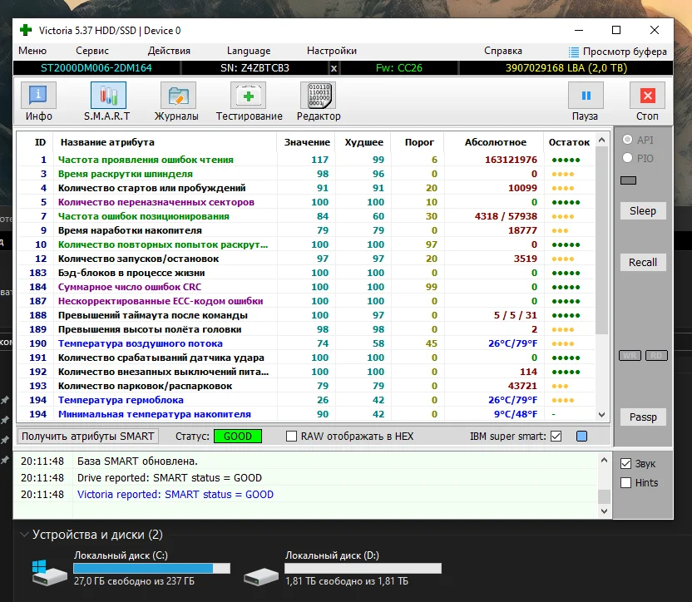
Task: Click the Просмотр буфера list icon
Action: [x=574, y=52]
